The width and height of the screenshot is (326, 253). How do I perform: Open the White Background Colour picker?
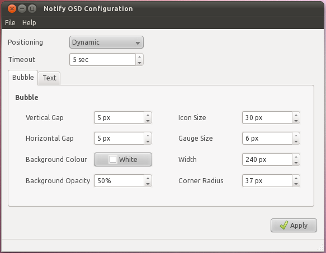point(123,160)
